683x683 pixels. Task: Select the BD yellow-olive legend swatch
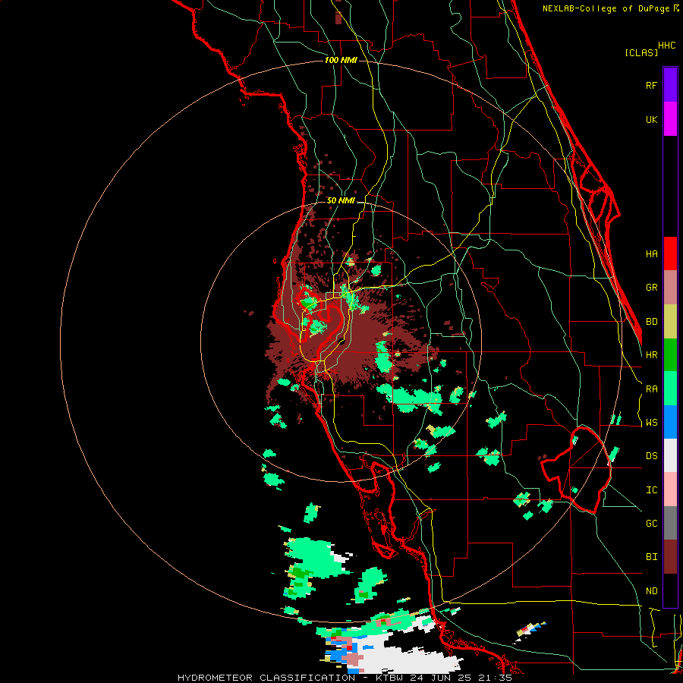coord(670,322)
